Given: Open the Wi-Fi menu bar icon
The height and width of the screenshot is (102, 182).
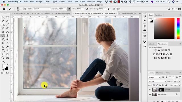Looking at the screenshot, I should pos(134,2).
